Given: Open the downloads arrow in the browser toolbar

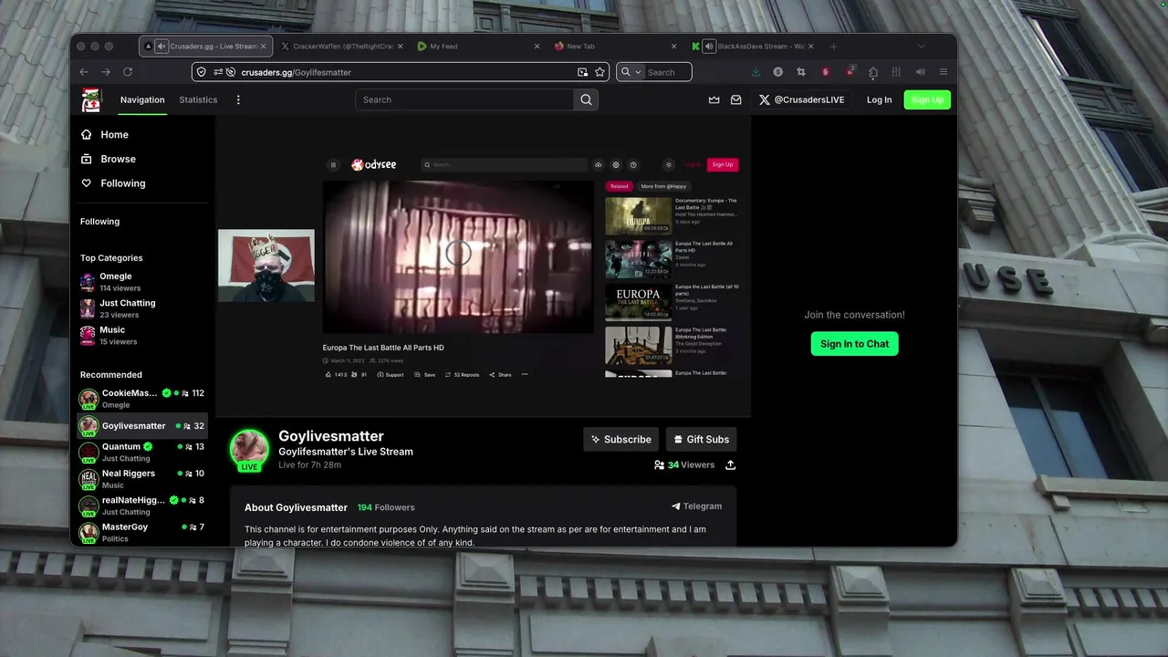Looking at the screenshot, I should click(x=756, y=72).
